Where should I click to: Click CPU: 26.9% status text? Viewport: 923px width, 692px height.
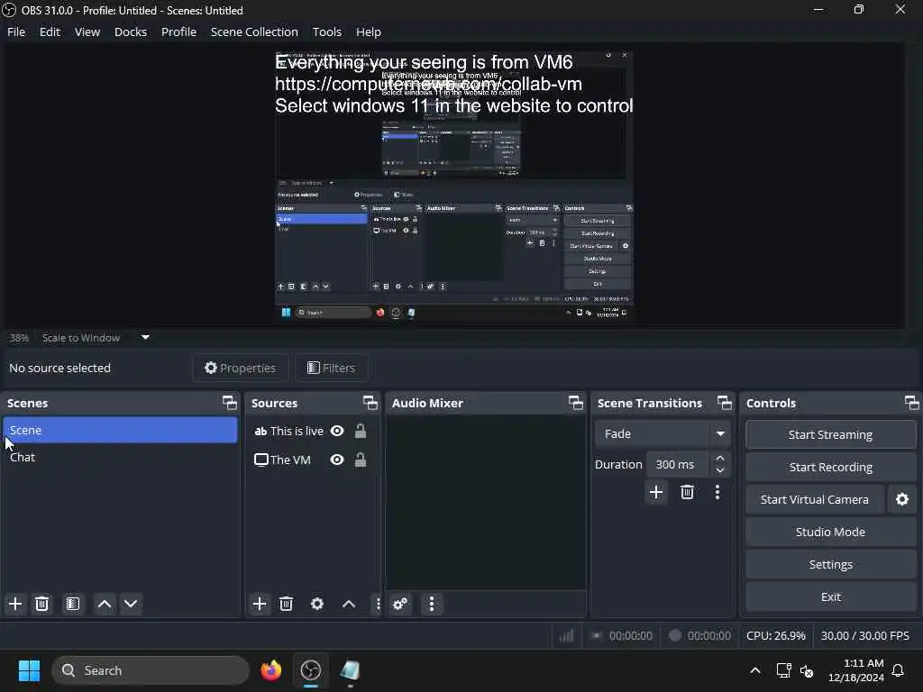click(776, 635)
